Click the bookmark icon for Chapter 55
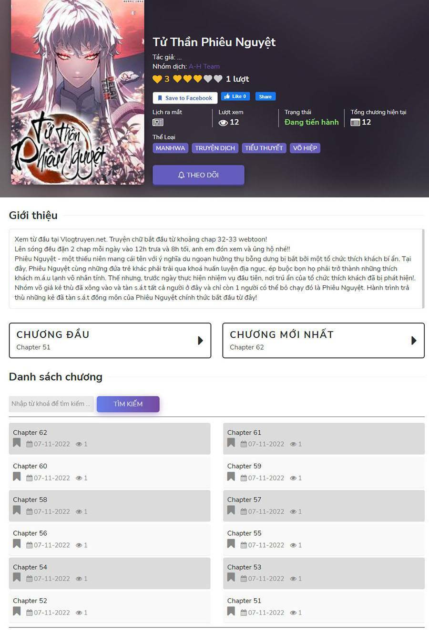The height and width of the screenshot is (634, 429). tap(231, 543)
